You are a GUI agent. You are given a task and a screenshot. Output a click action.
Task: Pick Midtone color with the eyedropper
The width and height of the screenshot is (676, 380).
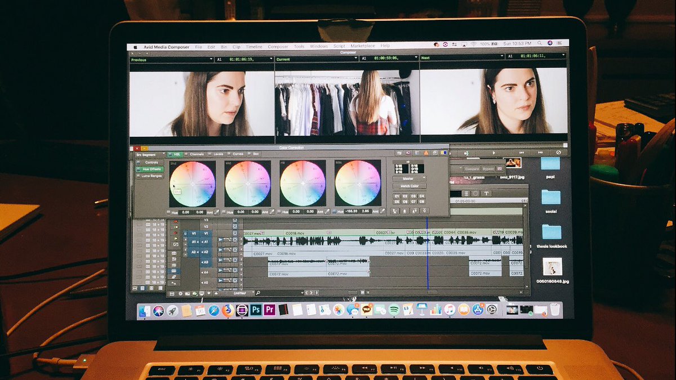[272, 212]
